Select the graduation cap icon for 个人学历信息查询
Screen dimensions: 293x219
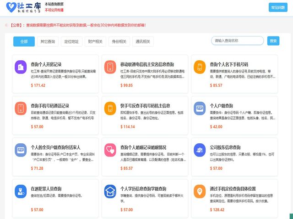110,191
